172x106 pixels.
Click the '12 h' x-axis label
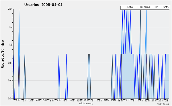(x=93, y=100)
